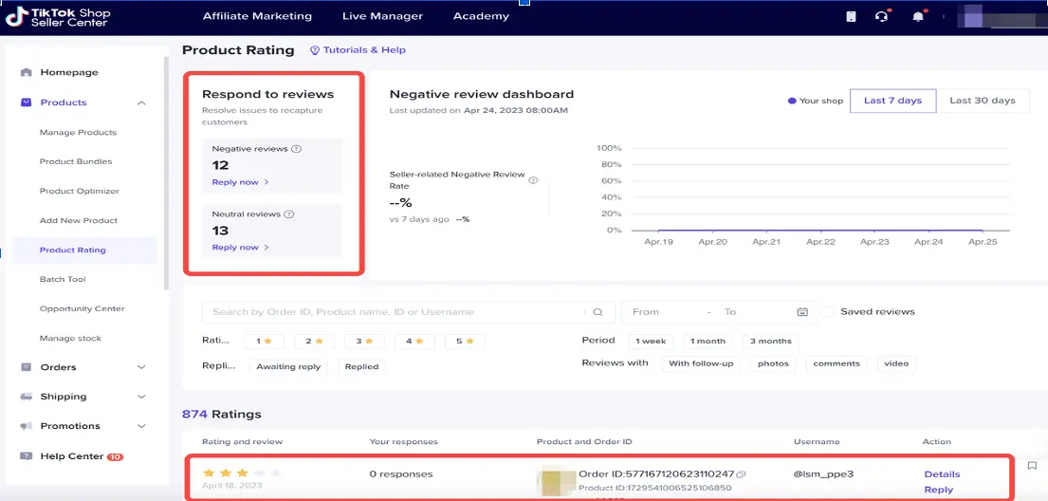Click the TikTok Shop Seller Center logo
The width and height of the screenshot is (1048, 501).
pyautogui.click(x=58, y=17)
